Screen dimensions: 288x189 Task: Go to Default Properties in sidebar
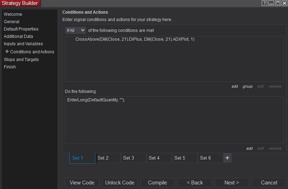pyautogui.click(x=21, y=29)
